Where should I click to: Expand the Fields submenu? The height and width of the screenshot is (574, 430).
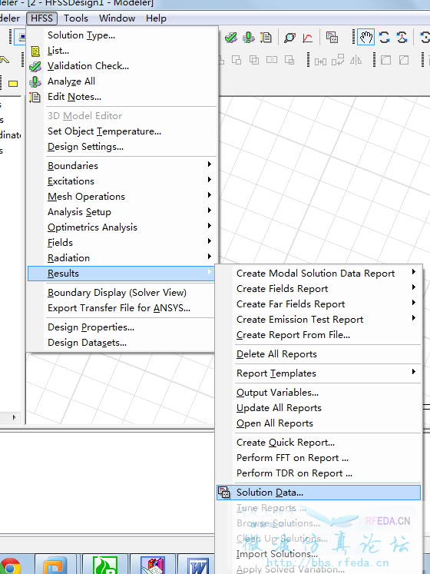point(124,243)
